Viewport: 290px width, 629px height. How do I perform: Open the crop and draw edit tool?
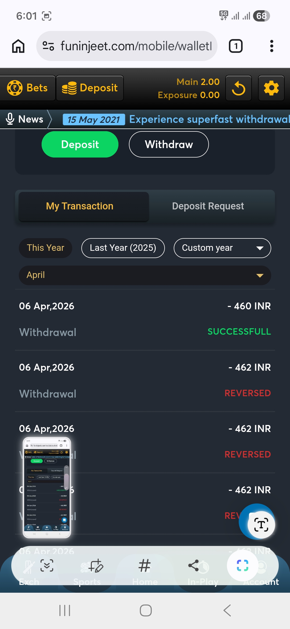[96, 565]
